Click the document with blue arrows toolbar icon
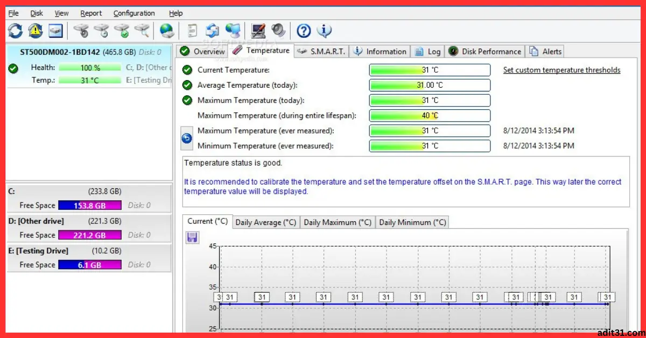 click(212, 31)
